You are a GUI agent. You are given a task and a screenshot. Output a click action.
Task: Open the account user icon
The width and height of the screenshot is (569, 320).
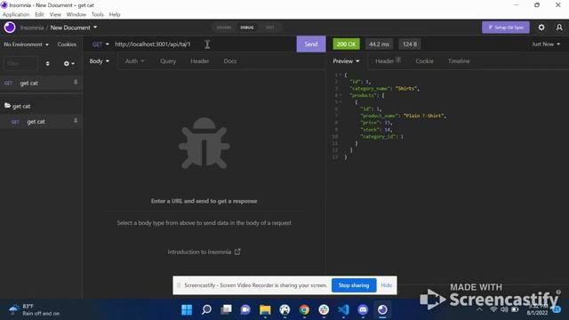pos(559,28)
